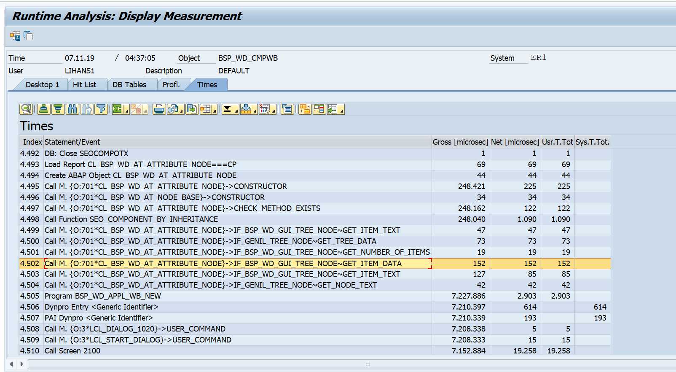Click the Description field DEFAULT
The height and width of the screenshot is (372, 676).
(x=234, y=71)
